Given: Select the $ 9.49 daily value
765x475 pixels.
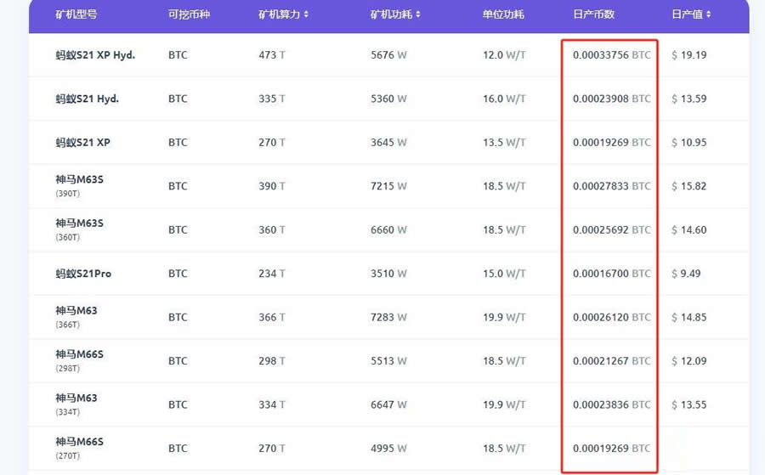Looking at the screenshot, I should [686, 274].
